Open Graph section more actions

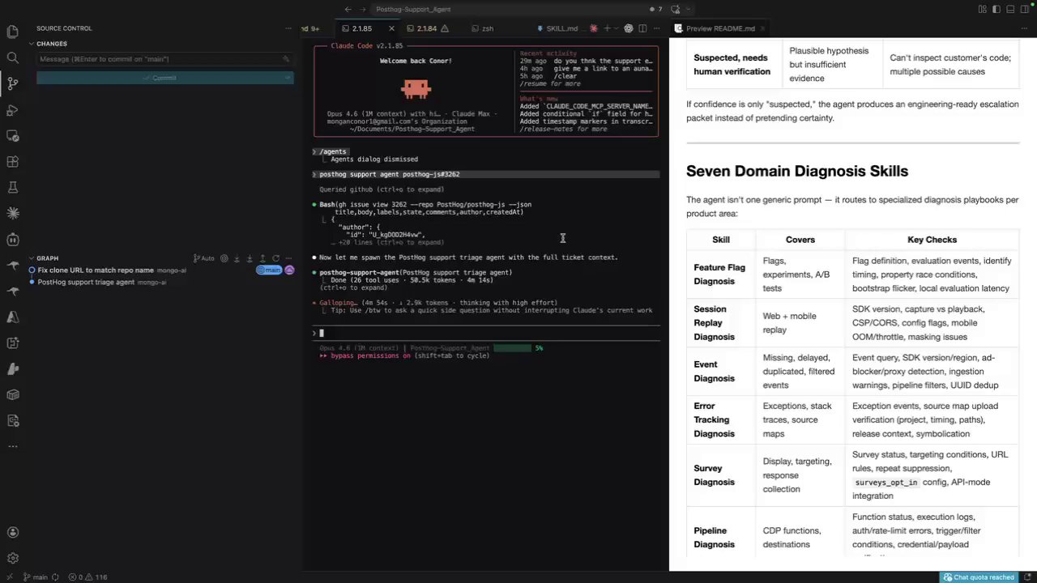288,258
